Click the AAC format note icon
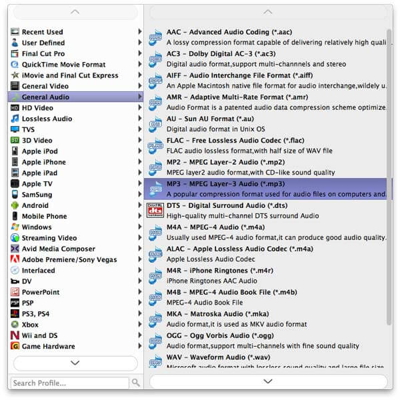The width and height of the screenshot is (400, 400). tap(155, 37)
